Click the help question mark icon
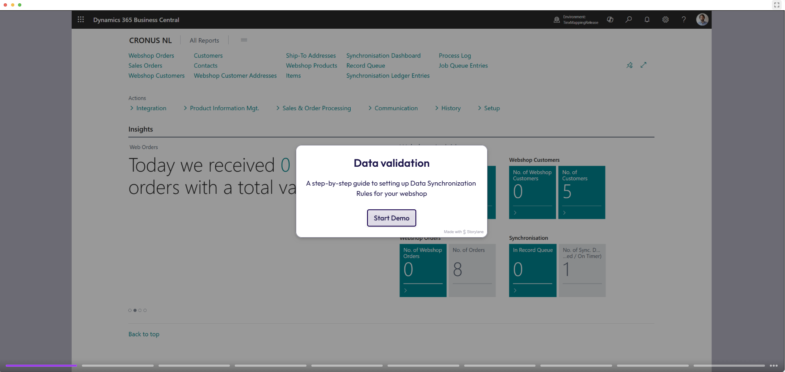The width and height of the screenshot is (785, 372). (684, 19)
